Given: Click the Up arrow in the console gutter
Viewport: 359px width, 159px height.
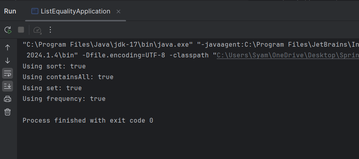Looking at the screenshot, I should click(x=8, y=48).
